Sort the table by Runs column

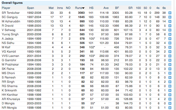[80, 8]
